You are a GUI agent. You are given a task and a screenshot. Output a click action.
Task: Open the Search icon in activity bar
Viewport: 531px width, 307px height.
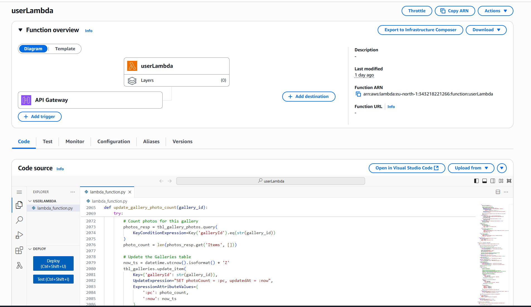(19, 220)
